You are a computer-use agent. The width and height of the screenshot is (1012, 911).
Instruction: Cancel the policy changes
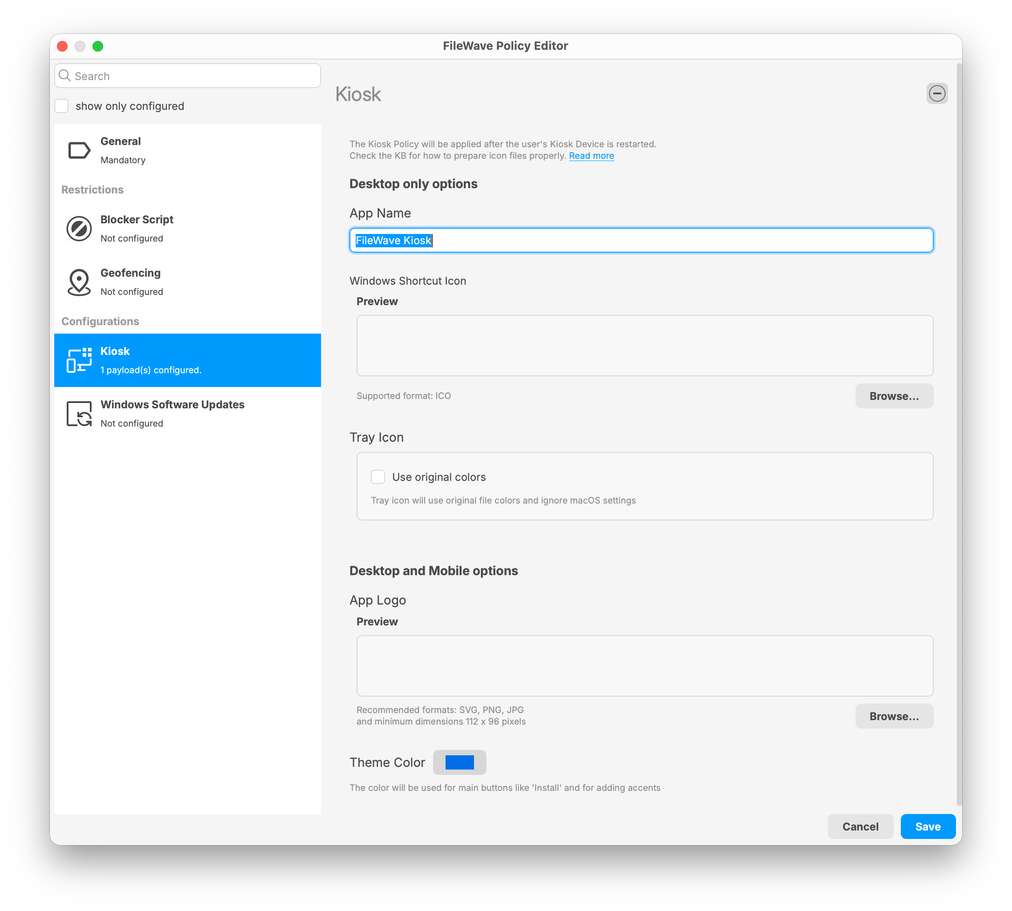pyautogui.click(x=860, y=826)
